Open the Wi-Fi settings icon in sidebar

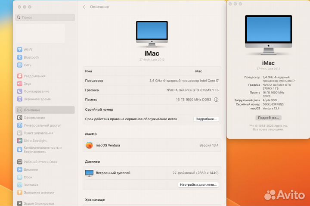pyautogui.click(x=19, y=50)
